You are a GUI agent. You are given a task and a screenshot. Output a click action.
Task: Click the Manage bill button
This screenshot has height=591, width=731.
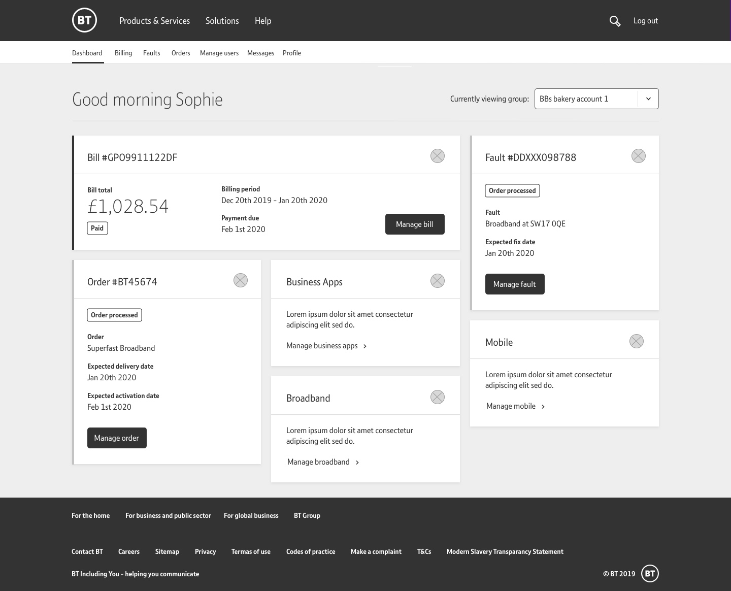click(415, 224)
